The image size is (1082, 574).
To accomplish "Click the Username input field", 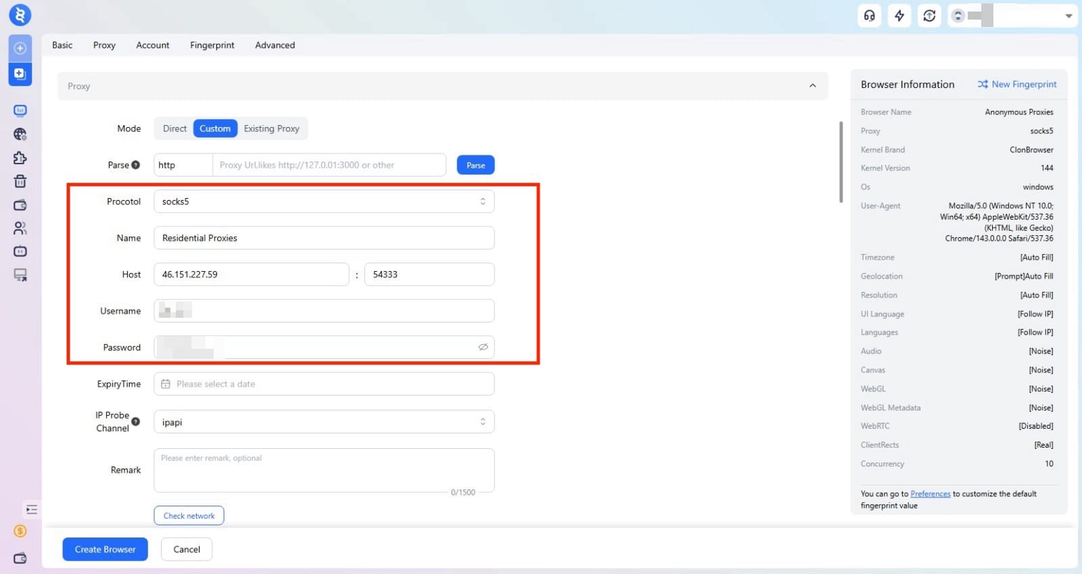I will (x=324, y=311).
